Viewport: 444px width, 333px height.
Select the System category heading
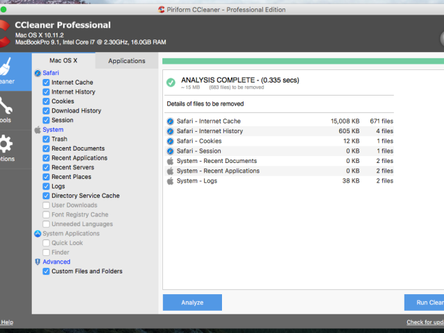(53, 130)
